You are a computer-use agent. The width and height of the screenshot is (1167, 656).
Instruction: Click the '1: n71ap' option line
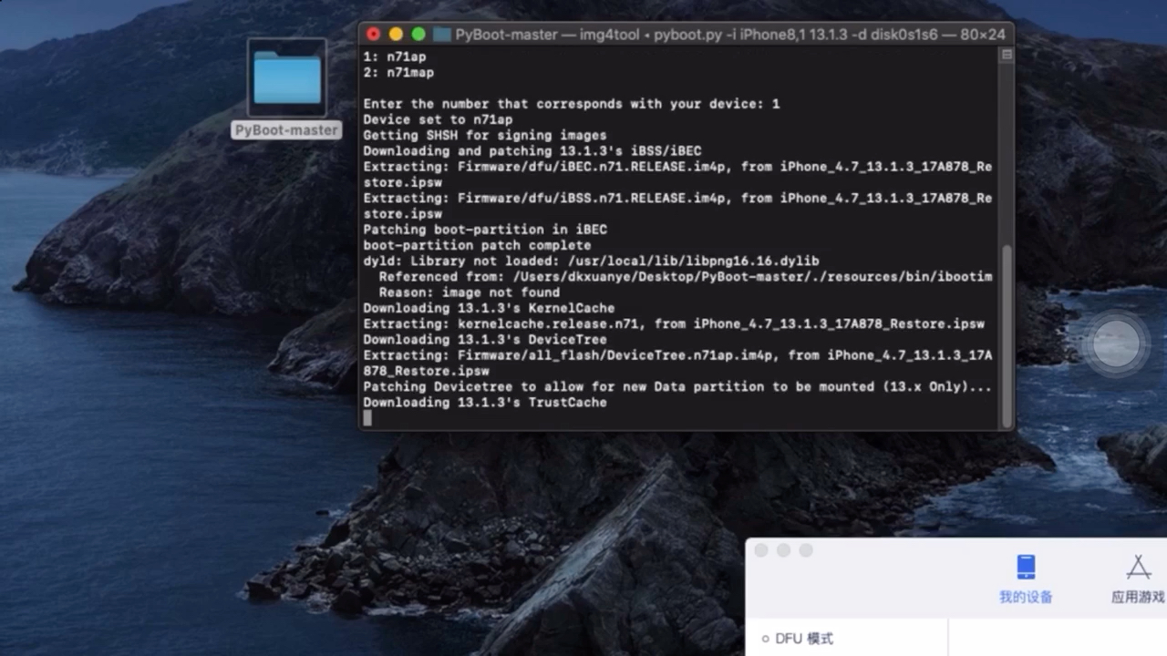pos(395,57)
